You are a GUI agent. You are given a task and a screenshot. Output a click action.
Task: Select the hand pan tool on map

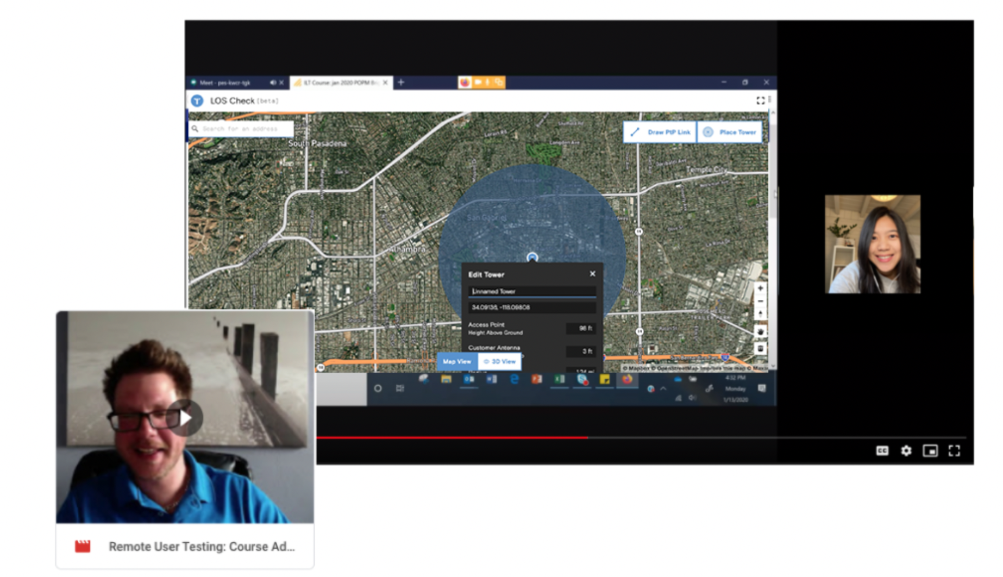tap(760, 331)
